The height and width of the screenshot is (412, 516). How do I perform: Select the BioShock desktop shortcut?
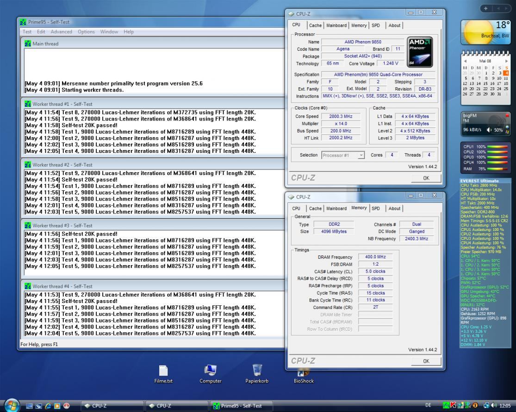[304, 376]
